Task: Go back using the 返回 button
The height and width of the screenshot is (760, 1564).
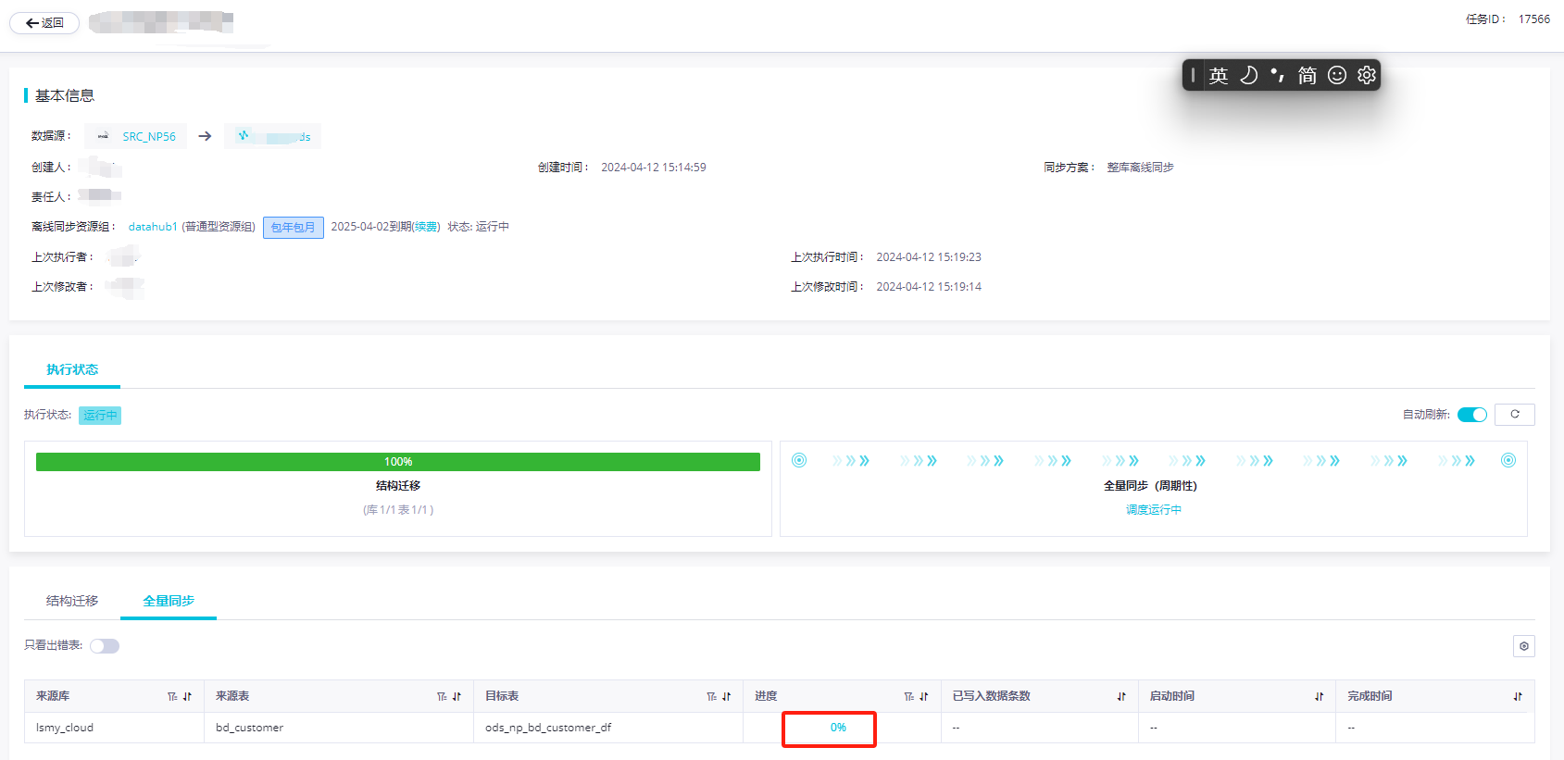Action: pyautogui.click(x=44, y=23)
